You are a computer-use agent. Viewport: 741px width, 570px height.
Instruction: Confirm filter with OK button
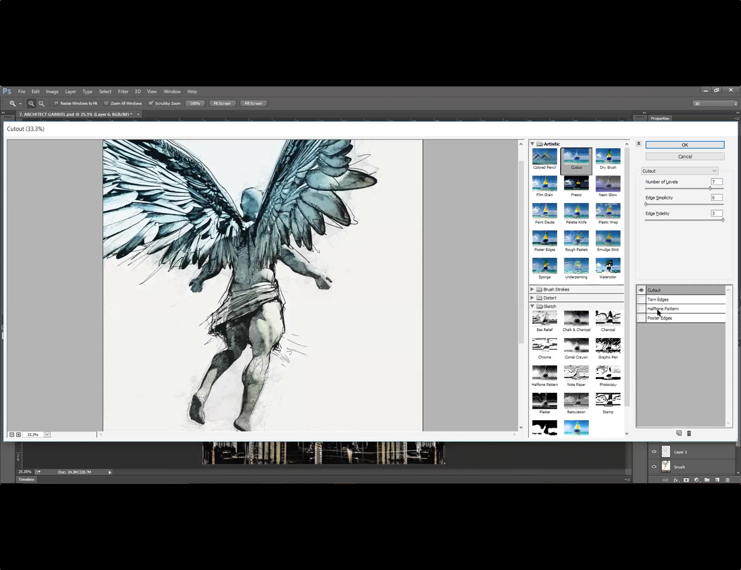(x=685, y=145)
